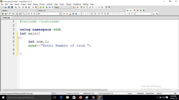The width and height of the screenshot is (179, 100).
Task: Open Replace from the toolbar icon
Action: point(36,7)
